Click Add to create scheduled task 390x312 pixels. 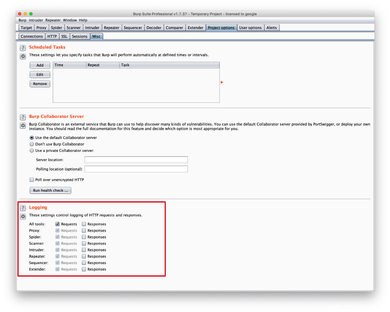click(x=40, y=65)
